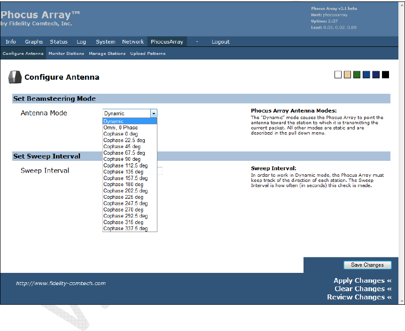The width and height of the screenshot is (405, 331).
Task: Choose Cophase 202.5 deg option
Action: [x=130, y=191]
